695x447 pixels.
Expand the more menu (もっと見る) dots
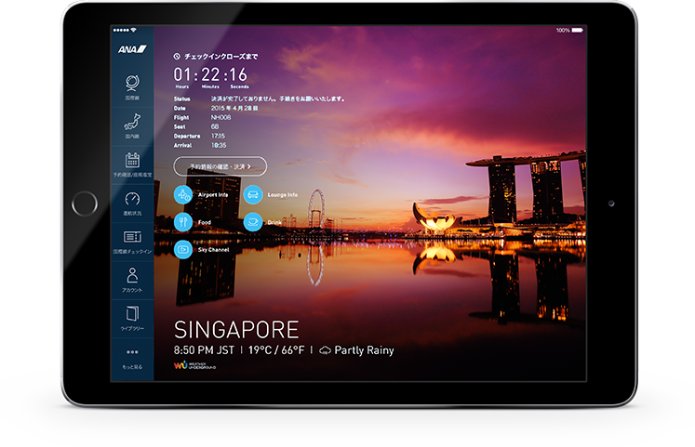pos(132,353)
